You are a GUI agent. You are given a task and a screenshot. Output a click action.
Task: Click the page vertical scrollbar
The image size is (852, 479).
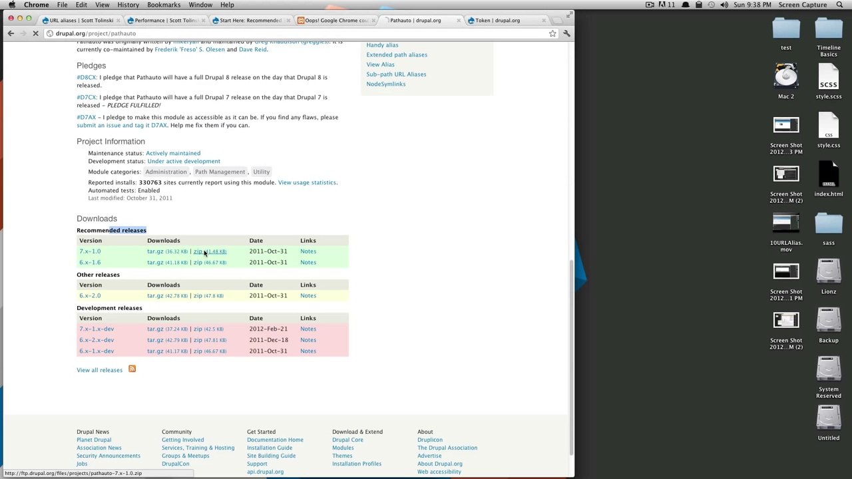(x=571, y=356)
